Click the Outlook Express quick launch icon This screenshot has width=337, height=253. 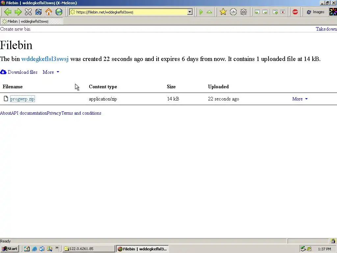pyautogui.click(x=42, y=249)
